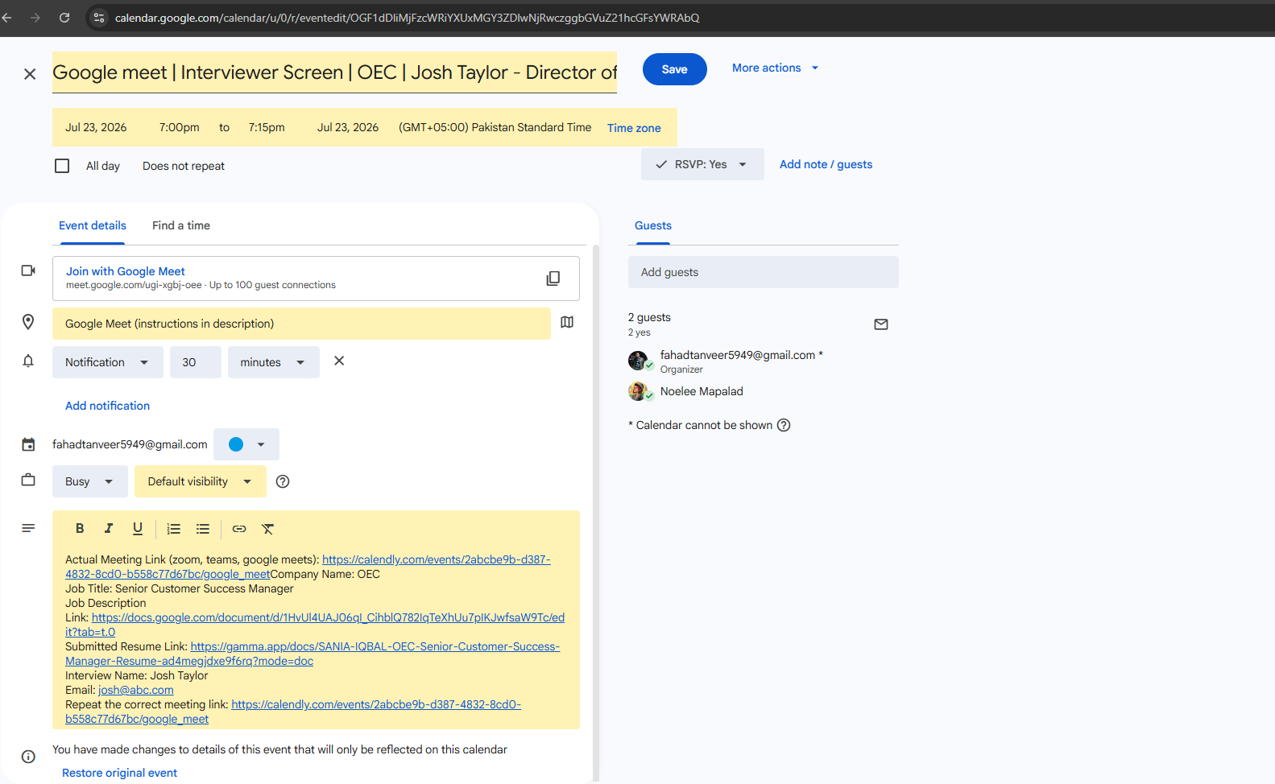Open the visibility help question mark icon
The image size is (1275, 784).
(x=283, y=481)
